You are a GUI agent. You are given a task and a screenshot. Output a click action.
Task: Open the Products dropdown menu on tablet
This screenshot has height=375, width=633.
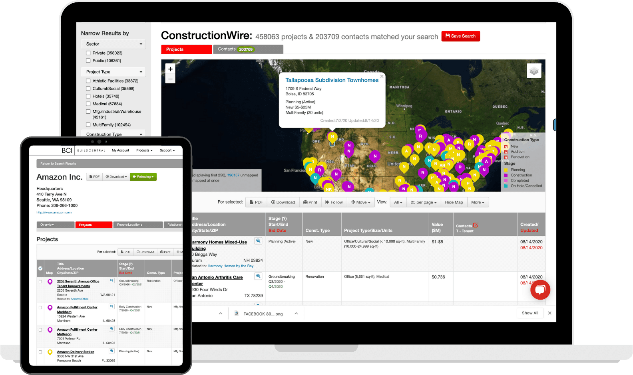[x=144, y=150]
